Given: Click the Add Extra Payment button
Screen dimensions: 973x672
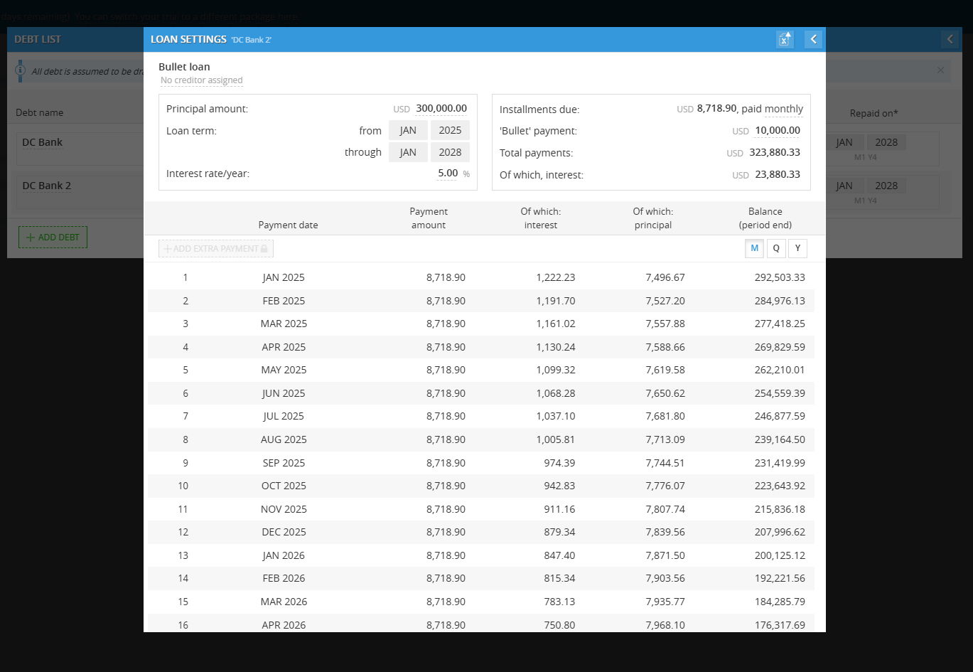Looking at the screenshot, I should 216,249.
